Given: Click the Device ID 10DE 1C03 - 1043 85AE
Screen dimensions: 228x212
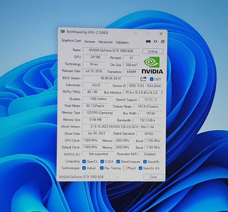Looking at the screenshot, I should [x=145, y=86].
